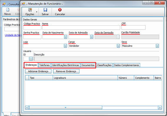Switch to the Documentos tab
167x116 pixels.
(x=88, y=65)
